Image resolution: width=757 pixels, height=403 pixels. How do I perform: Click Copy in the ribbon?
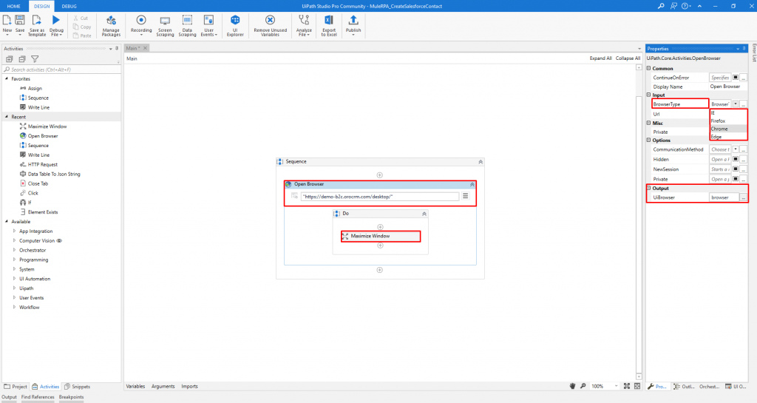[x=82, y=27]
